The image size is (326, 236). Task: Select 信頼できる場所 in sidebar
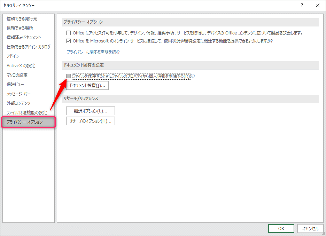click(20, 28)
